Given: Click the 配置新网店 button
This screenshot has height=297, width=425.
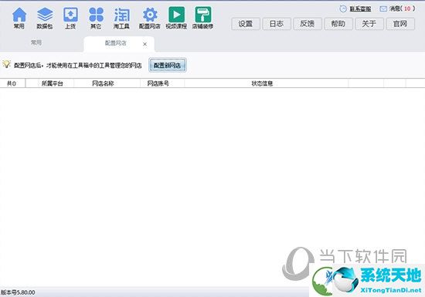Looking at the screenshot, I should 167,66.
